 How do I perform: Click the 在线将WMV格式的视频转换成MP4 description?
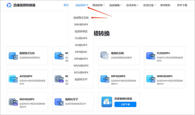[170, 82]
